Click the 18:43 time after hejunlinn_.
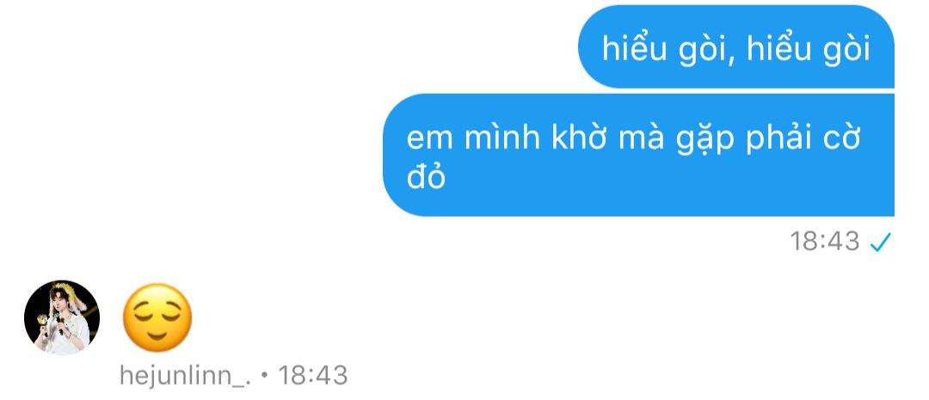 [313, 375]
